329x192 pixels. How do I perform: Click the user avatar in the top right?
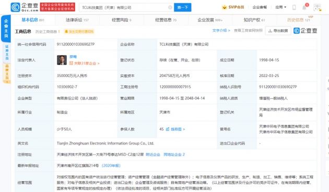[x=317, y=7]
